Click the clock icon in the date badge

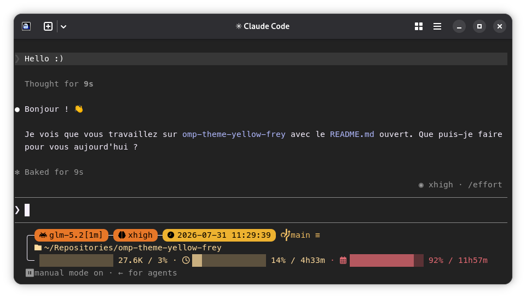pyautogui.click(x=171, y=235)
